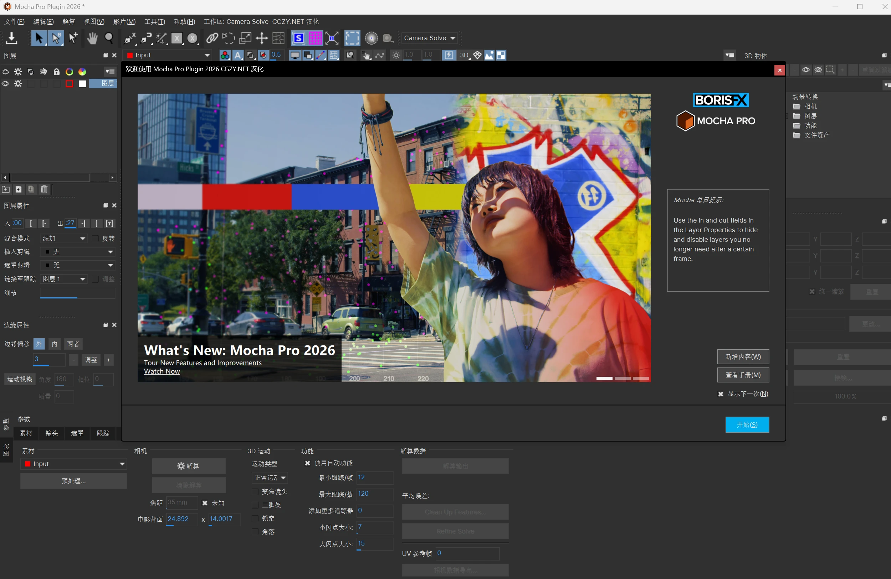The height and width of the screenshot is (579, 891).
Task: Activate the magnetic spline tool
Action: tap(147, 38)
